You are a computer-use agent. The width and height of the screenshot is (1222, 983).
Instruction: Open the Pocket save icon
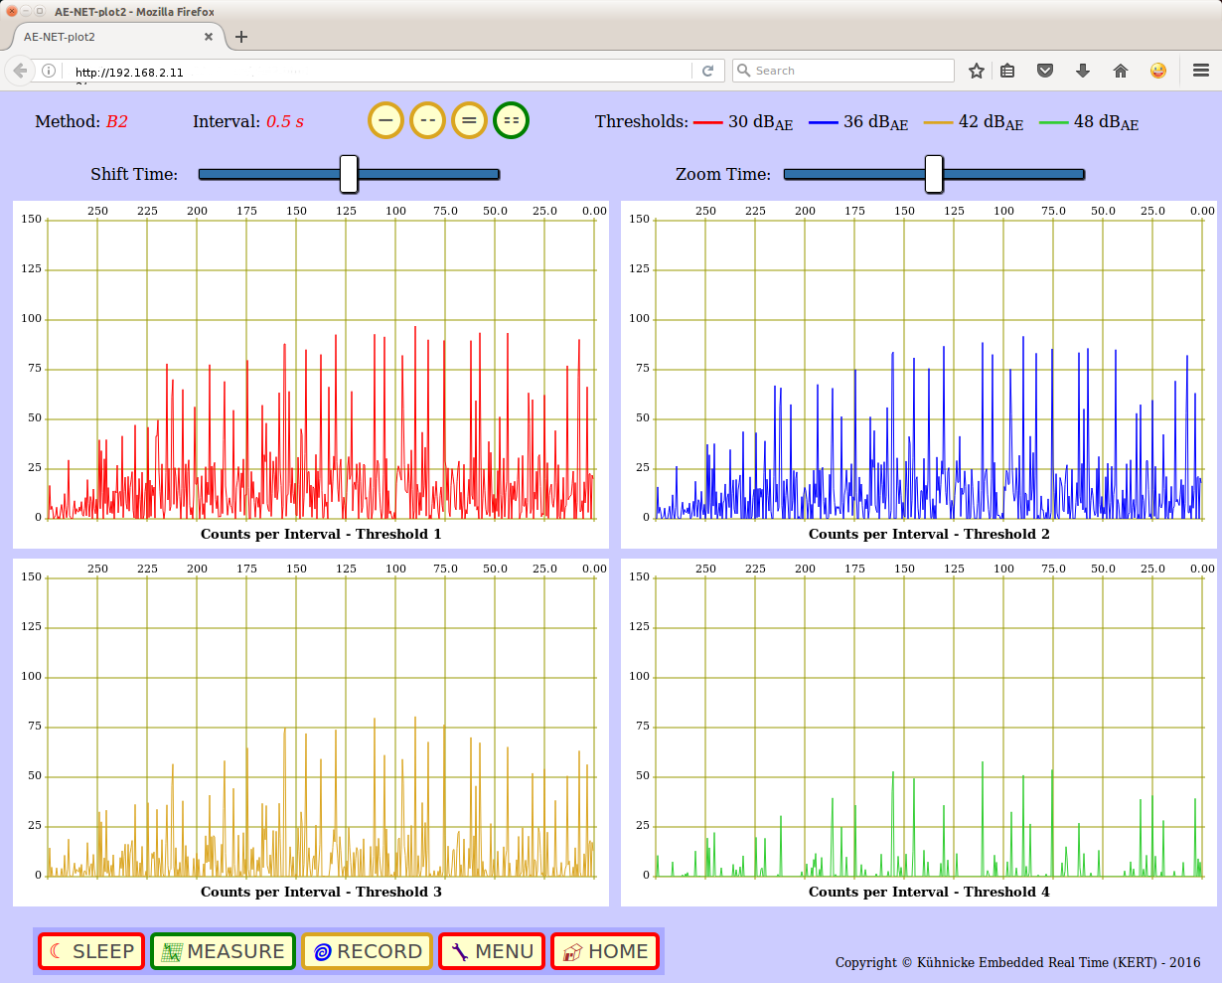click(1045, 71)
